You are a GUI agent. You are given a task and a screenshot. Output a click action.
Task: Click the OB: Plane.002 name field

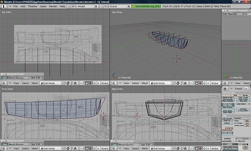pos(233,14)
